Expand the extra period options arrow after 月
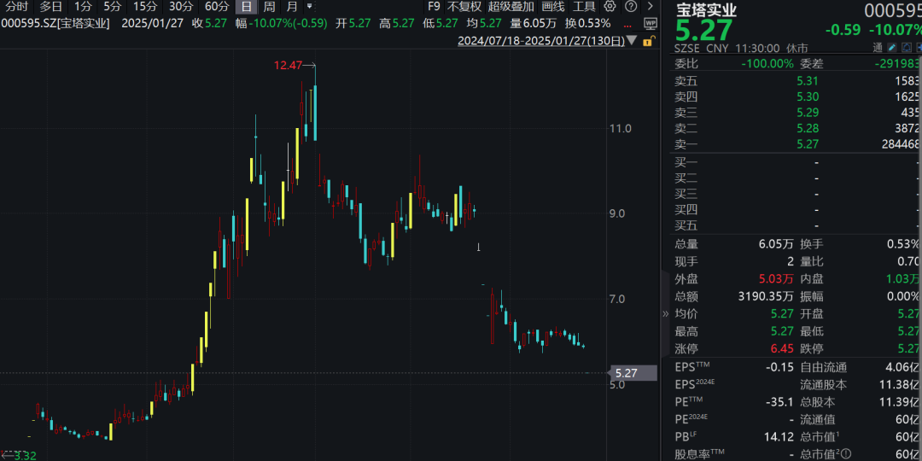This screenshot has width=922, height=461. (x=309, y=7)
